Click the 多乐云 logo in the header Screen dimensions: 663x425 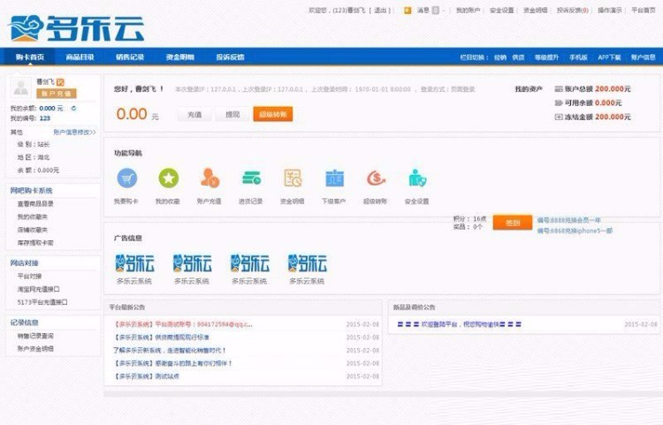pos(77,28)
